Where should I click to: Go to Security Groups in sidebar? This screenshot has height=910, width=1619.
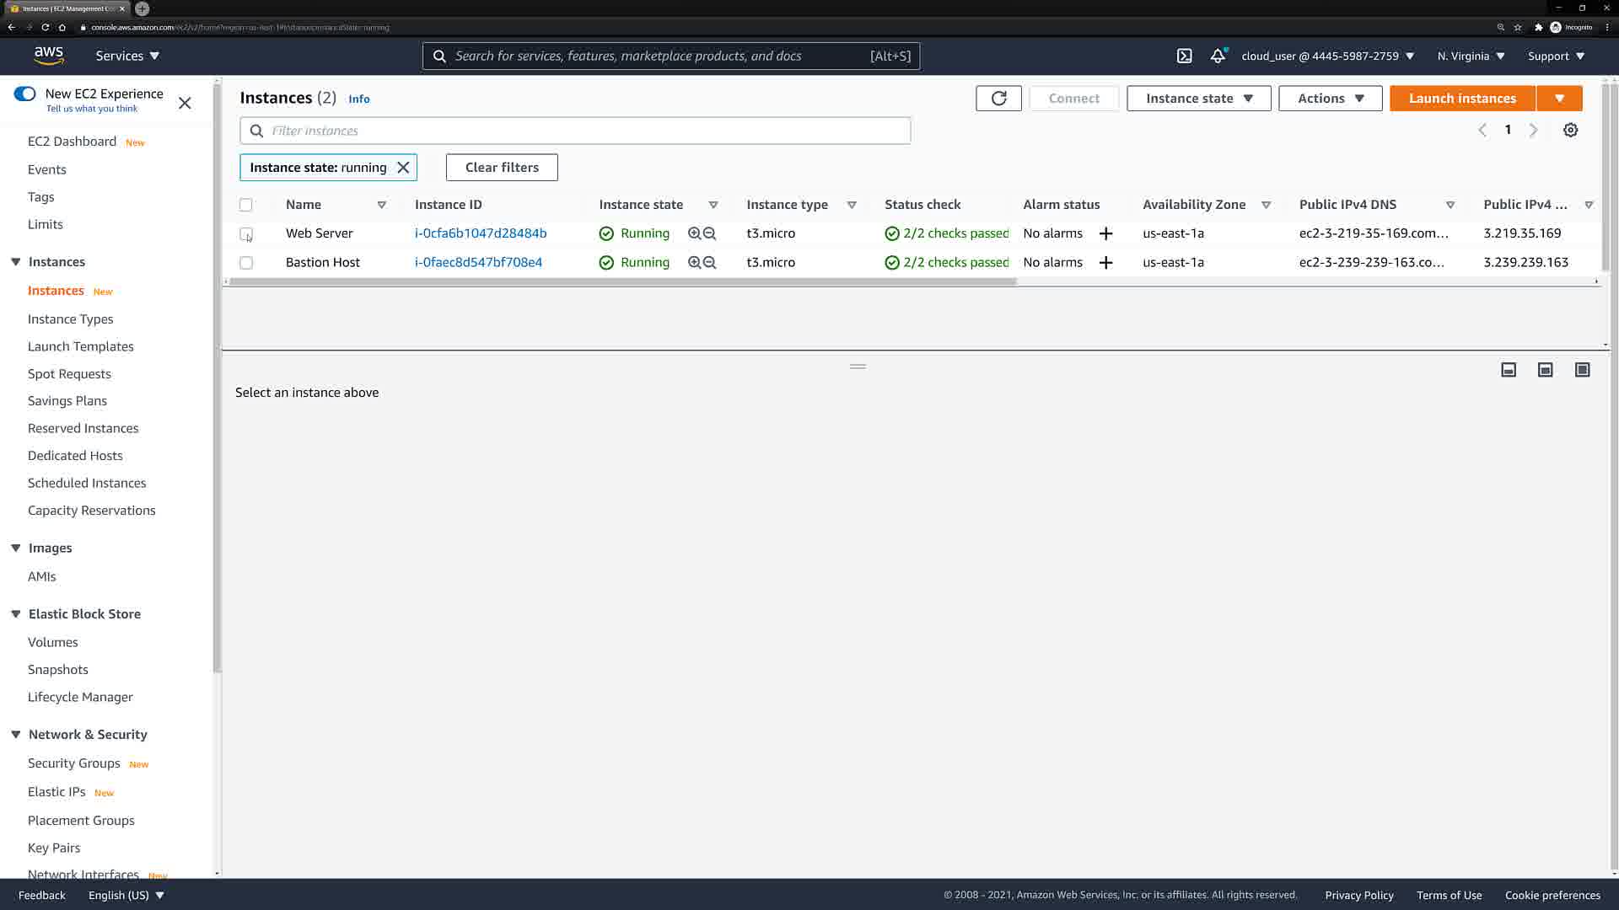pyautogui.click(x=74, y=763)
